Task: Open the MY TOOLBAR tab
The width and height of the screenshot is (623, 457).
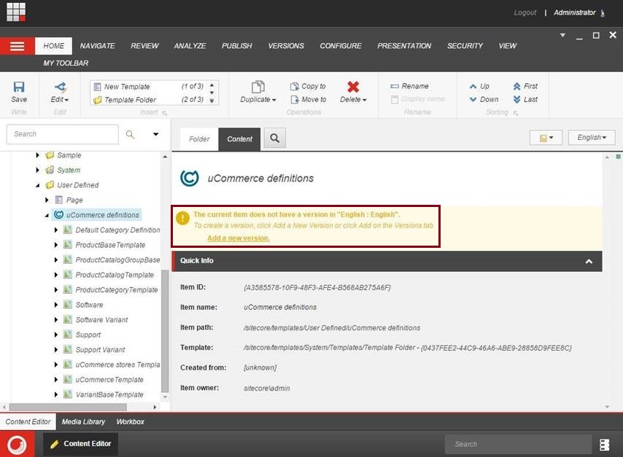Action: click(66, 63)
